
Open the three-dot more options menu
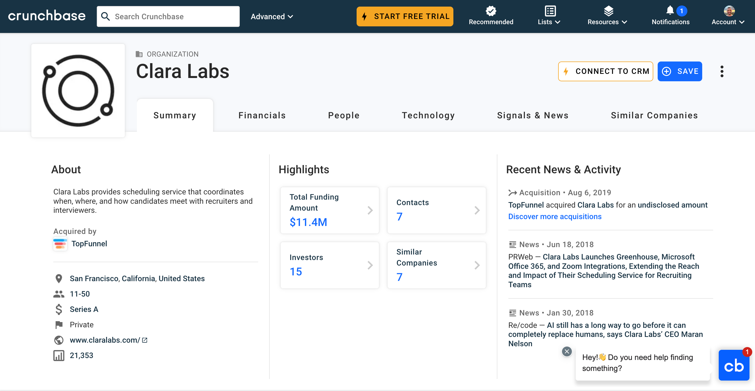pyautogui.click(x=721, y=71)
